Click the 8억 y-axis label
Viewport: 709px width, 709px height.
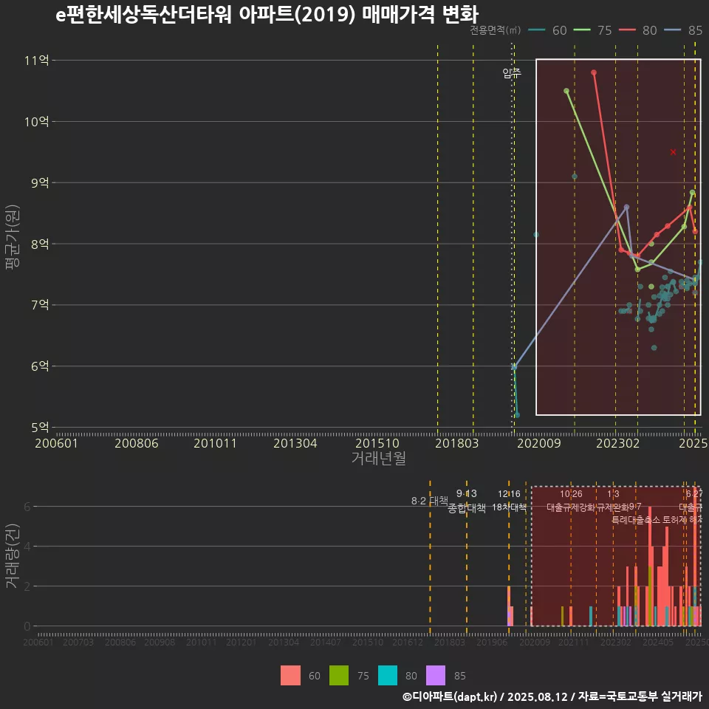[x=40, y=244]
